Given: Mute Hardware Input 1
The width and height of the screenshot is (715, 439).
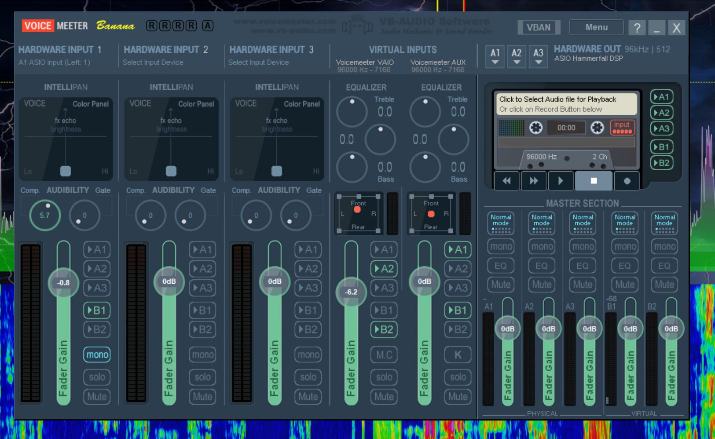Looking at the screenshot, I should click(97, 397).
